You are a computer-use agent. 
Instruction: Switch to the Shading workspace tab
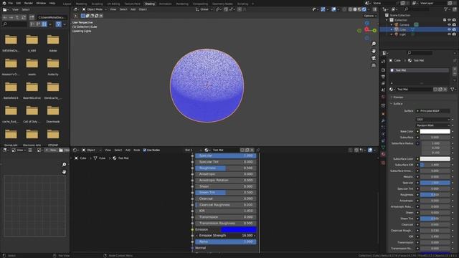point(150,4)
